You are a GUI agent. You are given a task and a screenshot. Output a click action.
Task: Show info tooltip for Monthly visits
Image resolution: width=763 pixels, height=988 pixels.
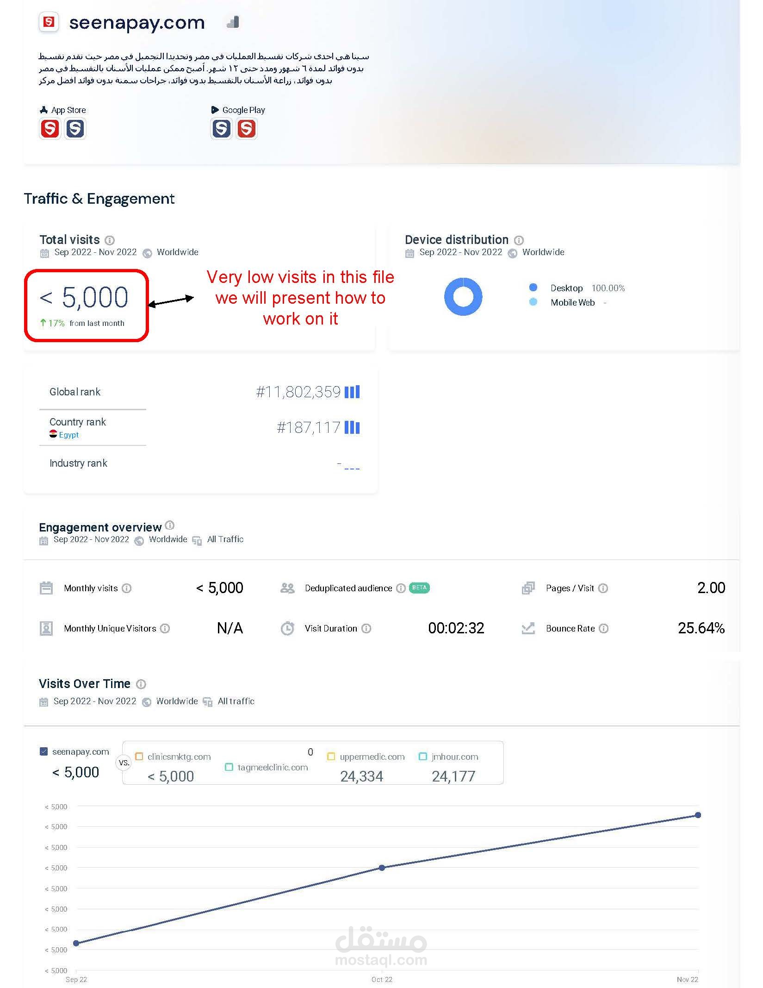[127, 588]
